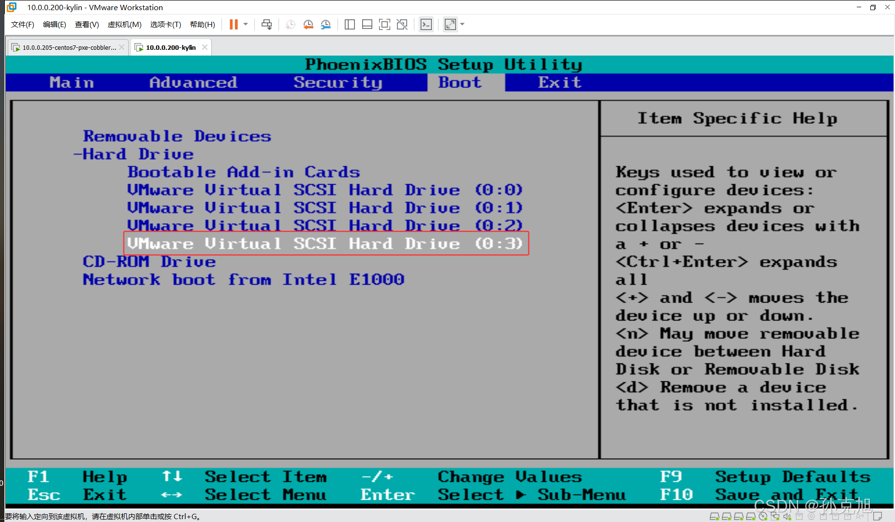Image resolution: width=895 pixels, height=522 pixels.
Task: Click the Ctrl+G input hint in status bar
Action: tap(103, 516)
